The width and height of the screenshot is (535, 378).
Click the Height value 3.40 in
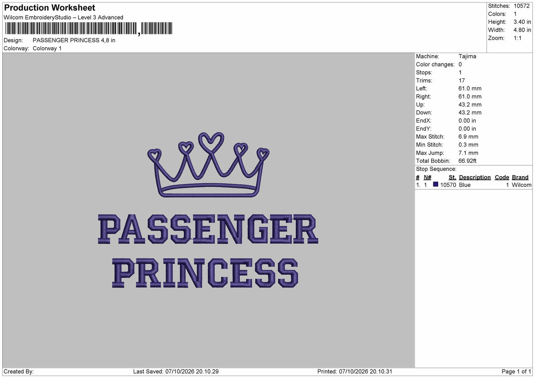pyautogui.click(x=522, y=22)
